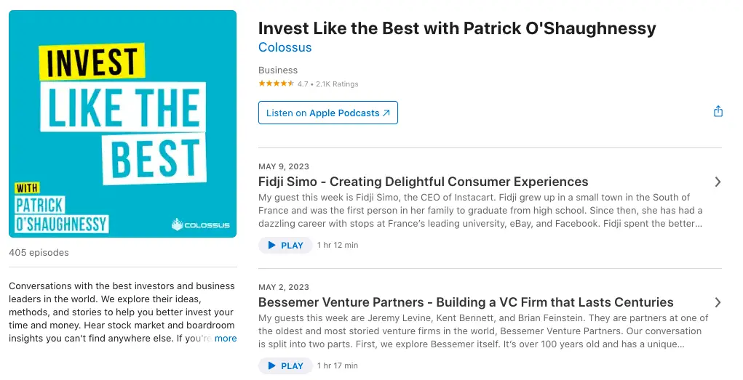Click Listen on Apple Podcasts button
The height and width of the screenshot is (380, 743).
(x=328, y=113)
